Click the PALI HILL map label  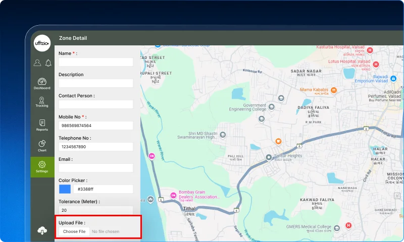(x=235, y=156)
